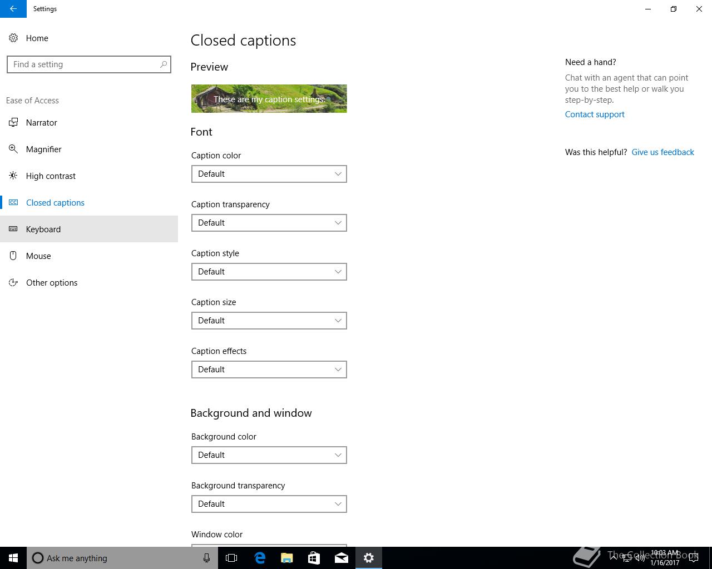This screenshot has width=712, height=569.
Task: Open the Mail app from taskbar
Action: pyautogui.click(x=342, y=558)
